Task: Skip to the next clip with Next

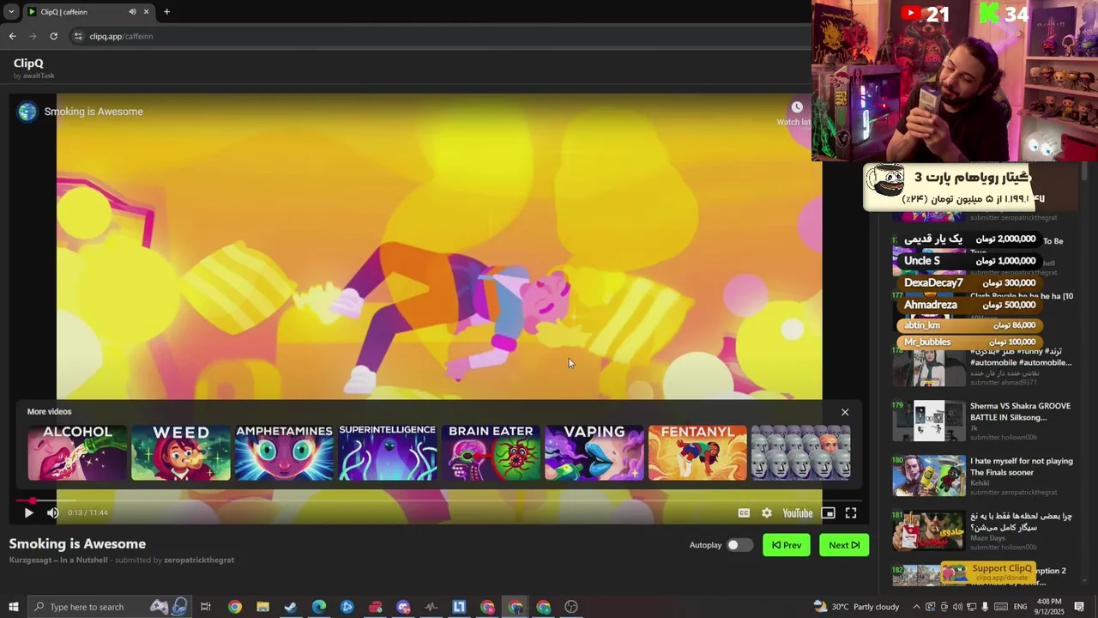Action: click(x=844, y=545)
